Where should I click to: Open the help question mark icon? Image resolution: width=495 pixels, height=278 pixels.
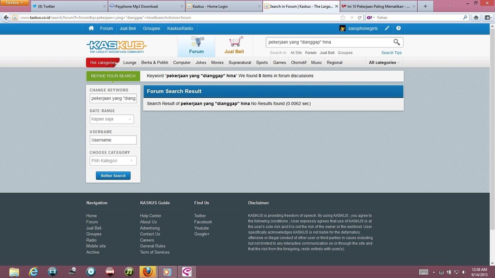pos(398,28)
